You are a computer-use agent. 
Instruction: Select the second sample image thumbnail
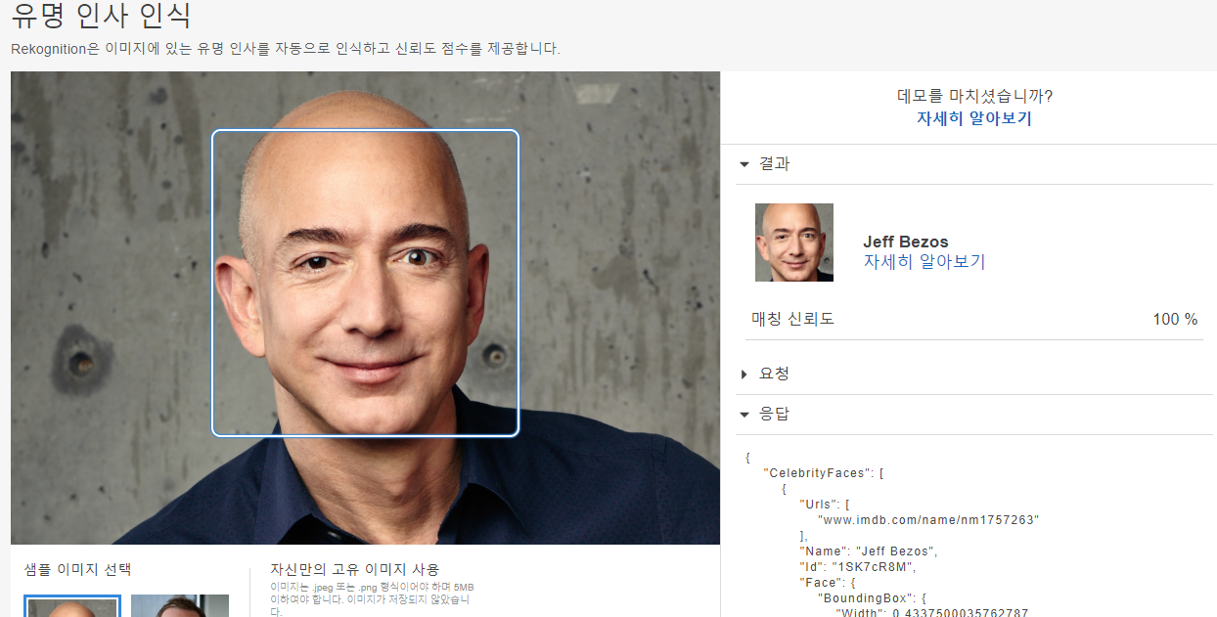tap(180, 605)
